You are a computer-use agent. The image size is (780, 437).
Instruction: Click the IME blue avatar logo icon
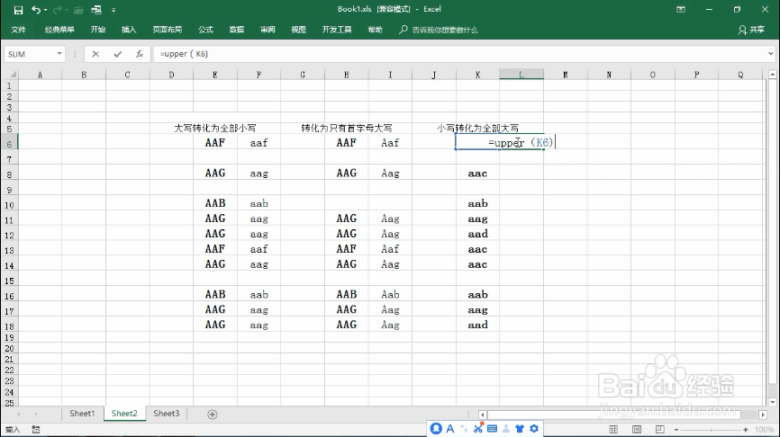pos(436,429)
